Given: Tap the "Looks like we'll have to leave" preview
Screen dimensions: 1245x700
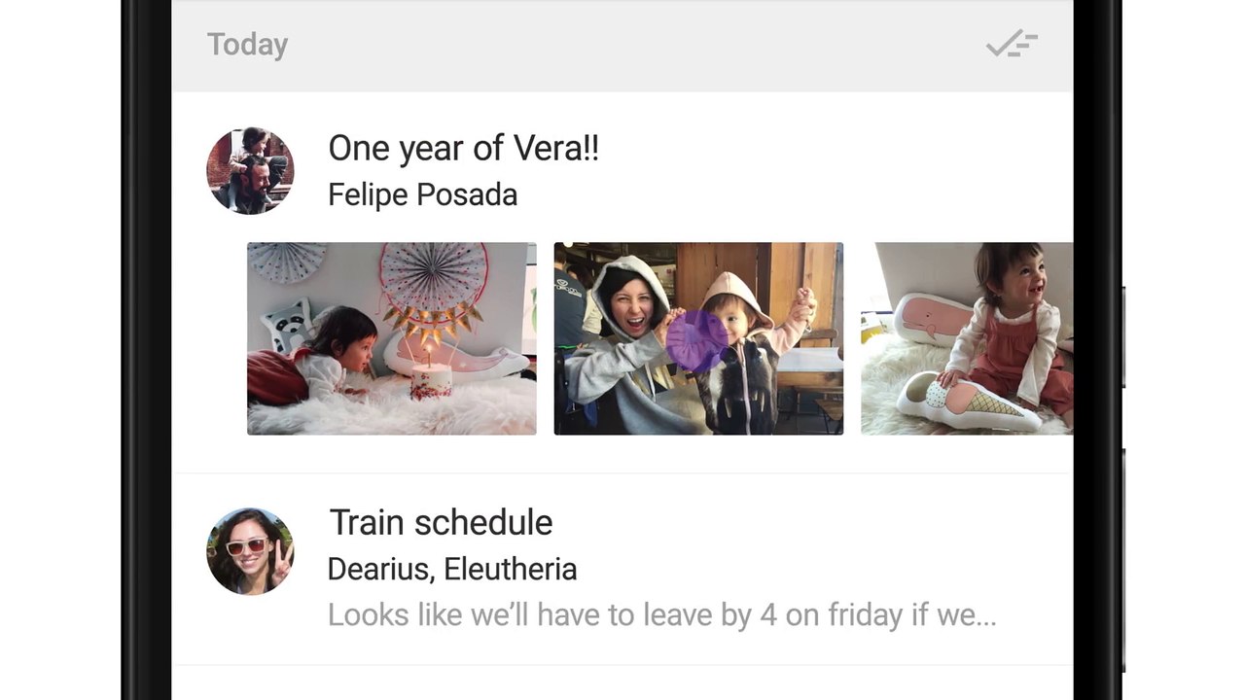Looking at the screenshot, I should [x=661, y=614].
